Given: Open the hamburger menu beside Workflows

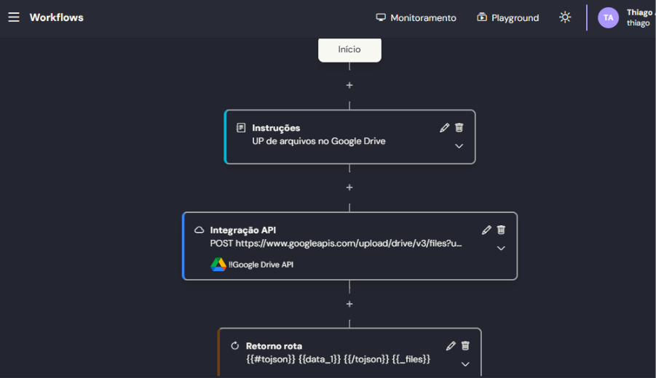Looking at the screenshot, I should [x=14, y=17].
